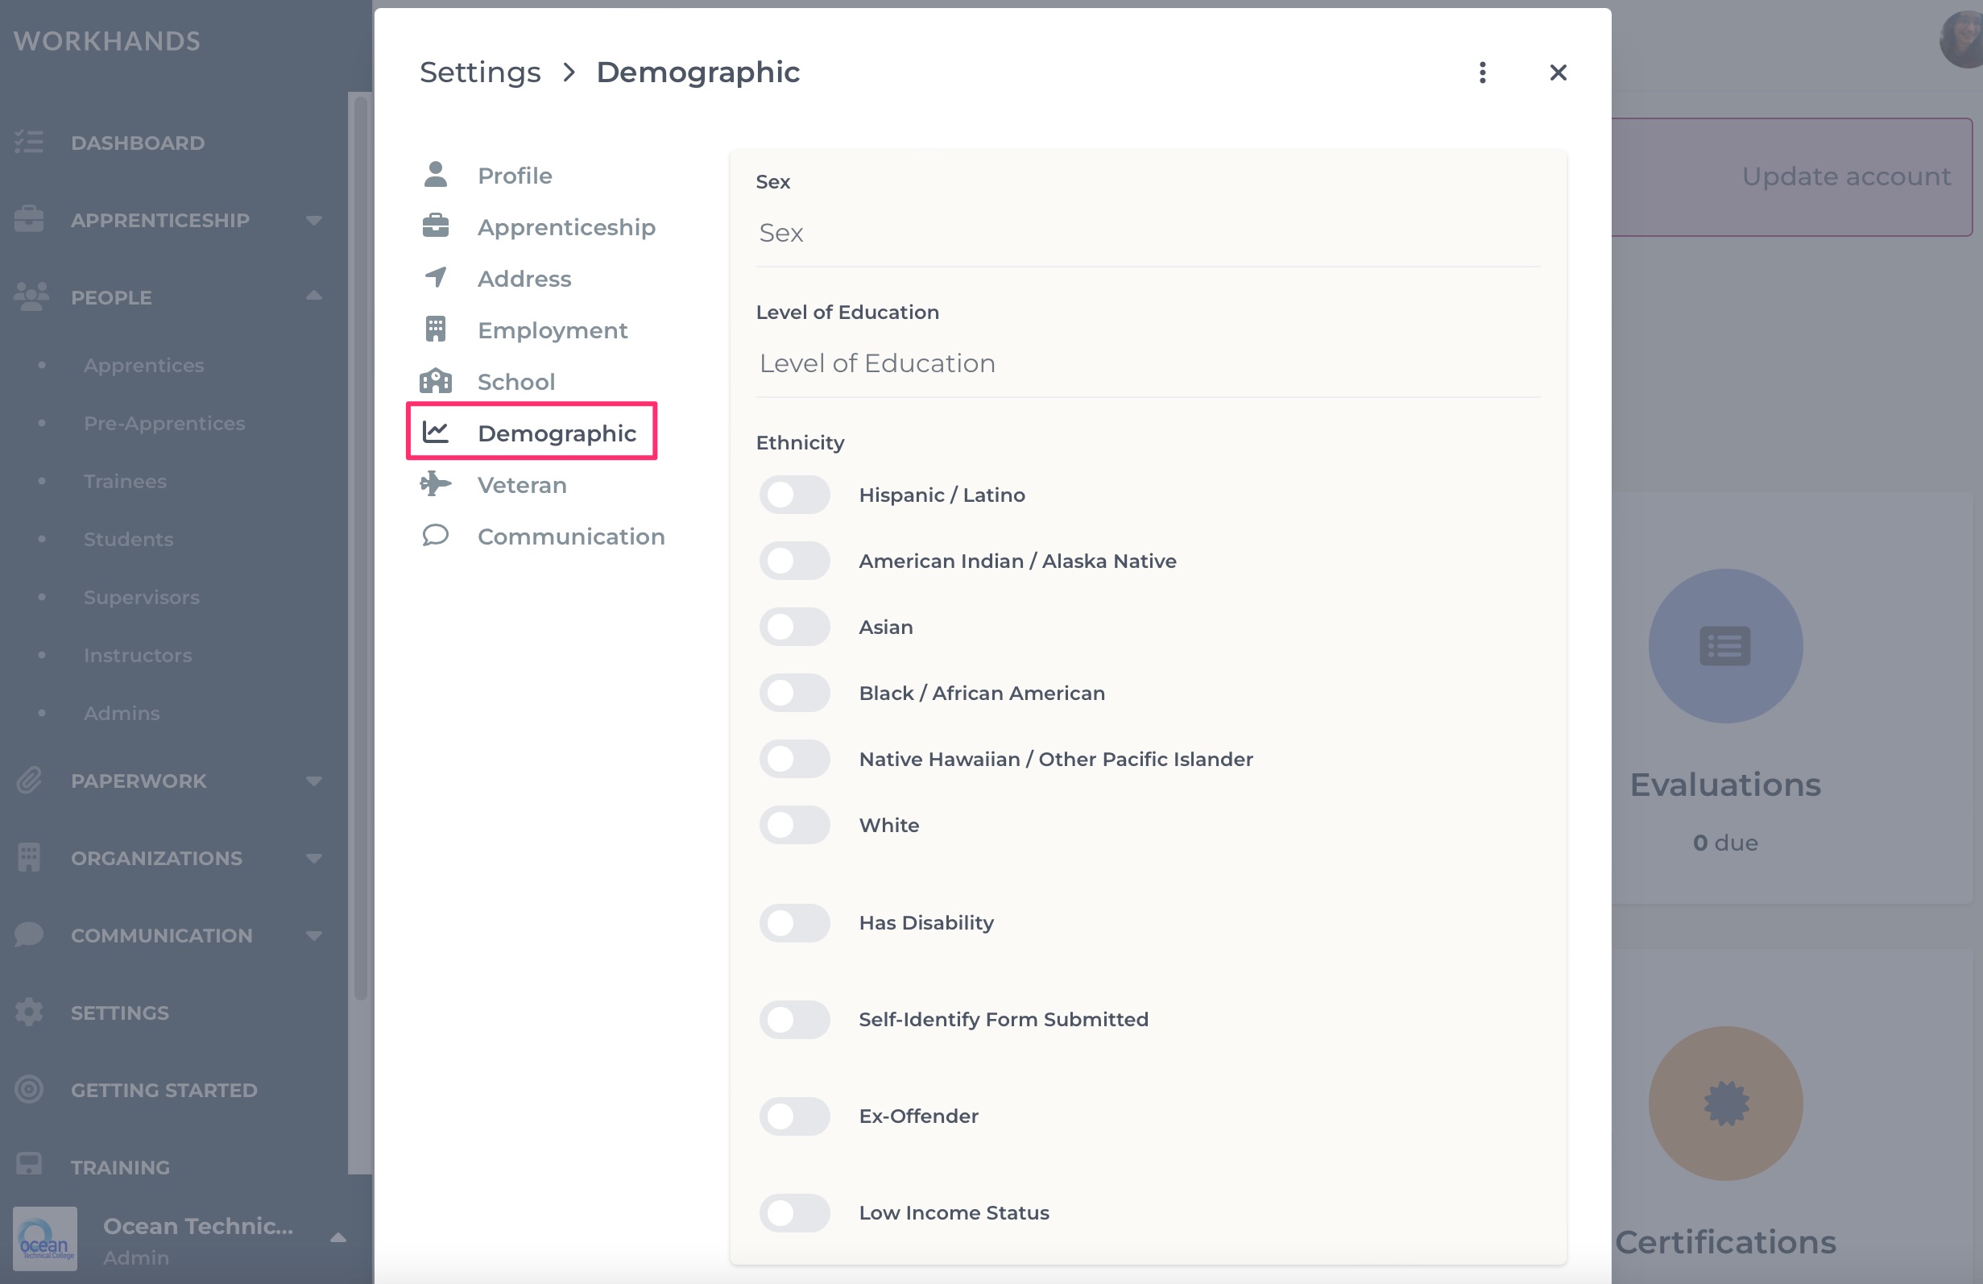The height and width of the screenshot is (1284, 1983).
Task: Toggle the Ex-Offender switch
Action: (x=794, y=1116)
